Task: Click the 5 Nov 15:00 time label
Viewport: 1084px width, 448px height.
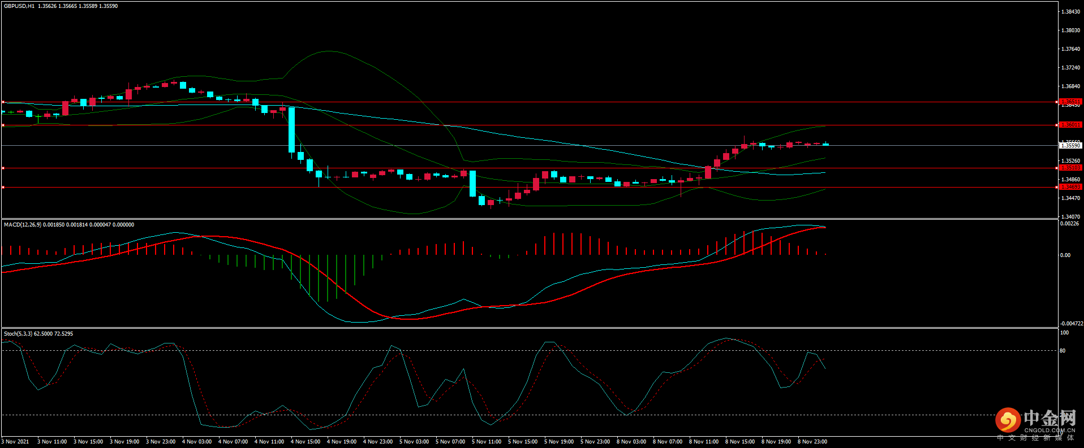Action: [523, 442]
